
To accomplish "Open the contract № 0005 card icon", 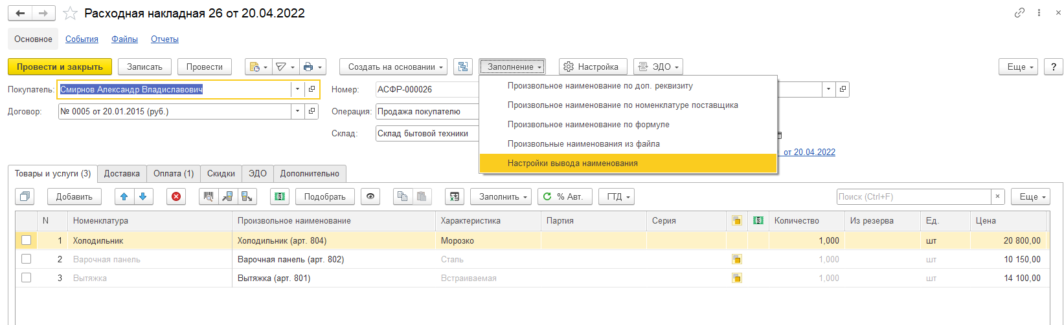I will click(x=311, y=111).
